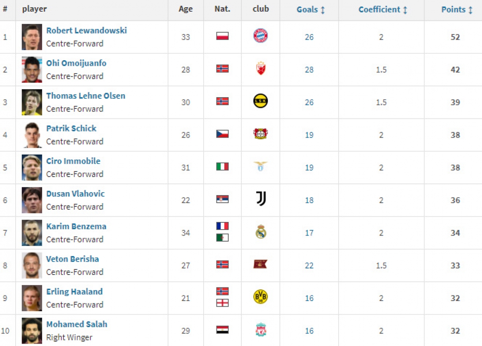The image size is (482, 346).
Task: Click the Italian flag beside Immobile
Action: (x=223, y=167)
